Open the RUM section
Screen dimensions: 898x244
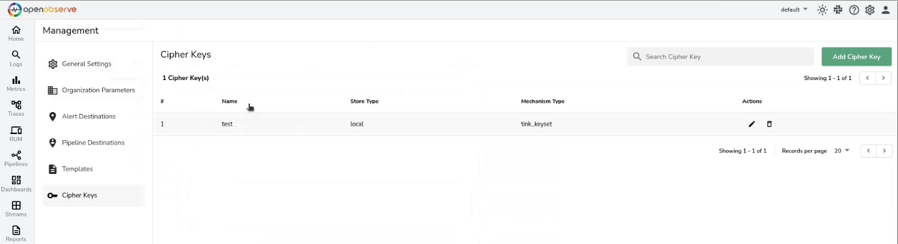pos(16,133)
